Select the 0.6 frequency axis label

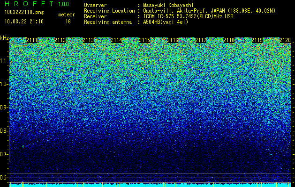[x=4, y=178]
